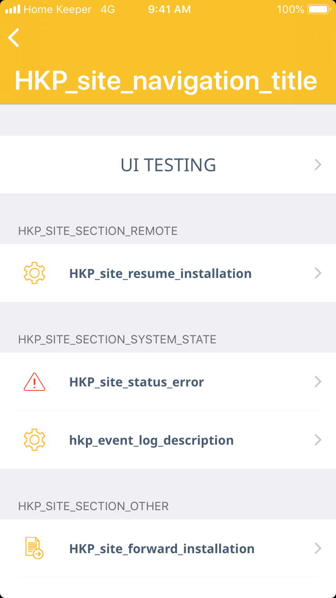This screenshot has width=336, height=598.
Task: Open chevron next to hkp_event_log_description
Action: (318, 440)
